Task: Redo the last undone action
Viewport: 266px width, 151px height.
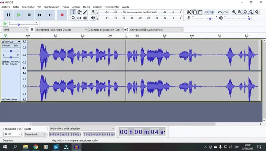Action: 225,12
